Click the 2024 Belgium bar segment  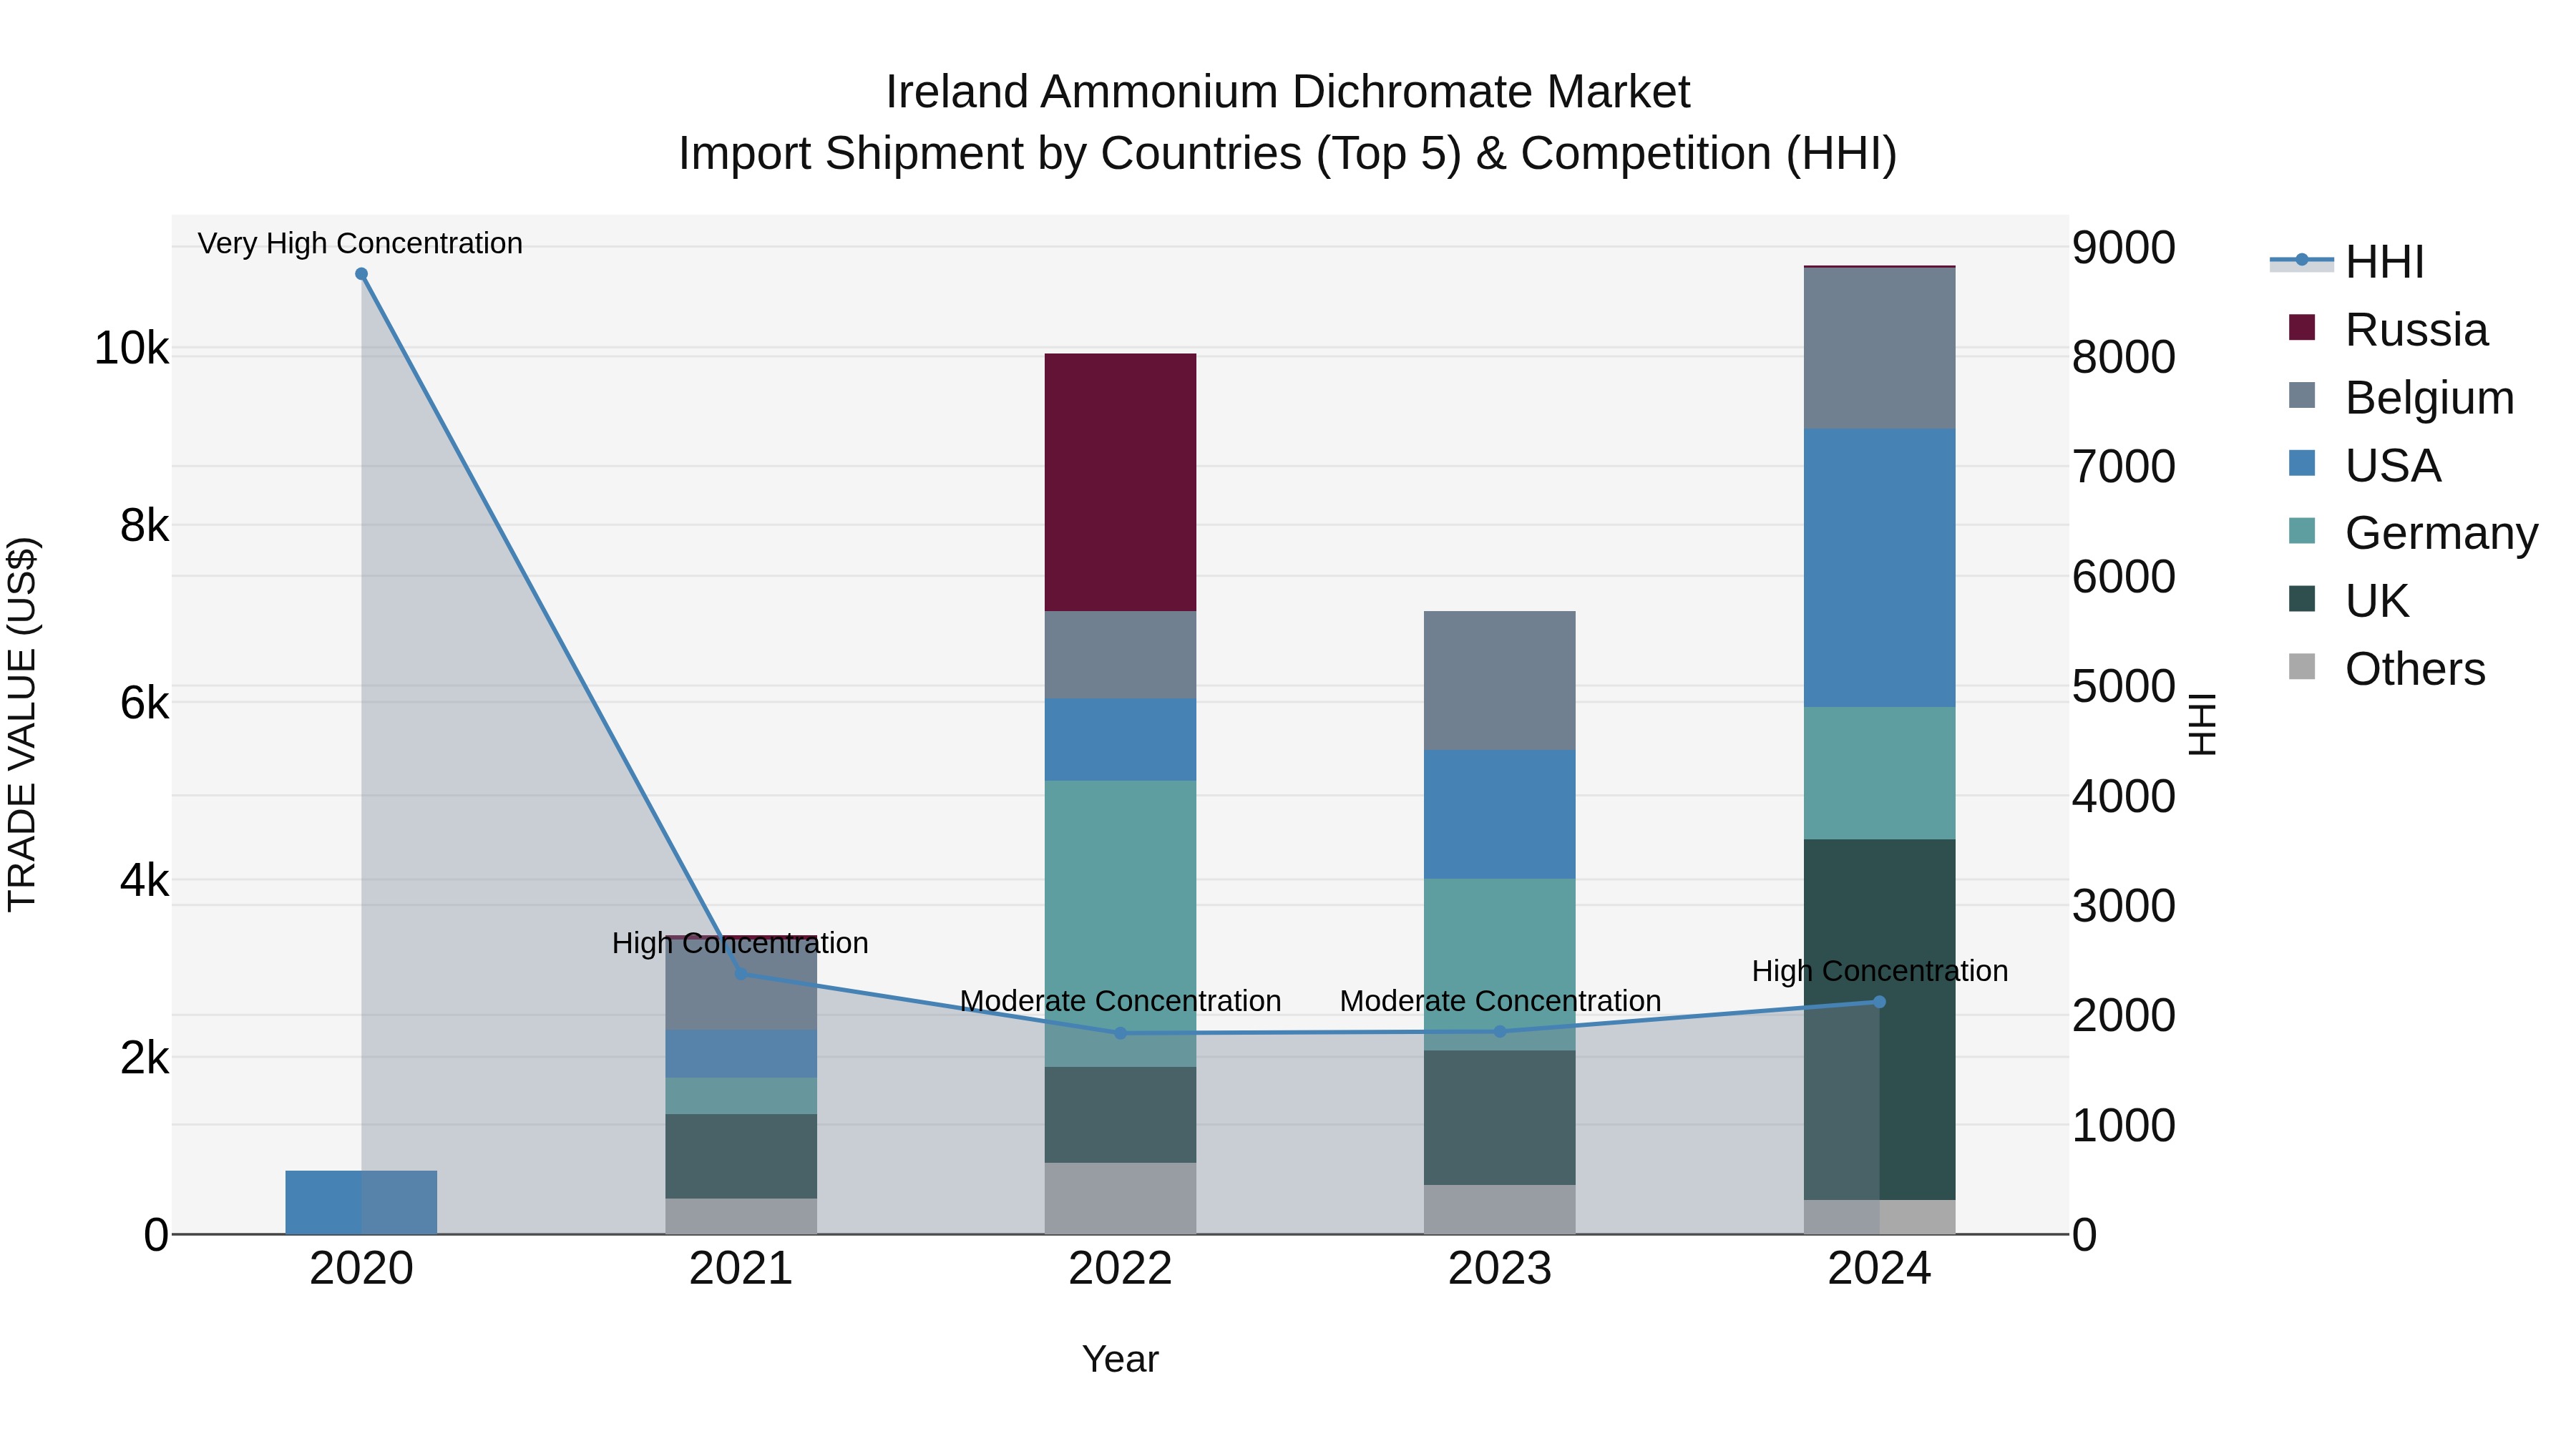tap(1879, 348)
